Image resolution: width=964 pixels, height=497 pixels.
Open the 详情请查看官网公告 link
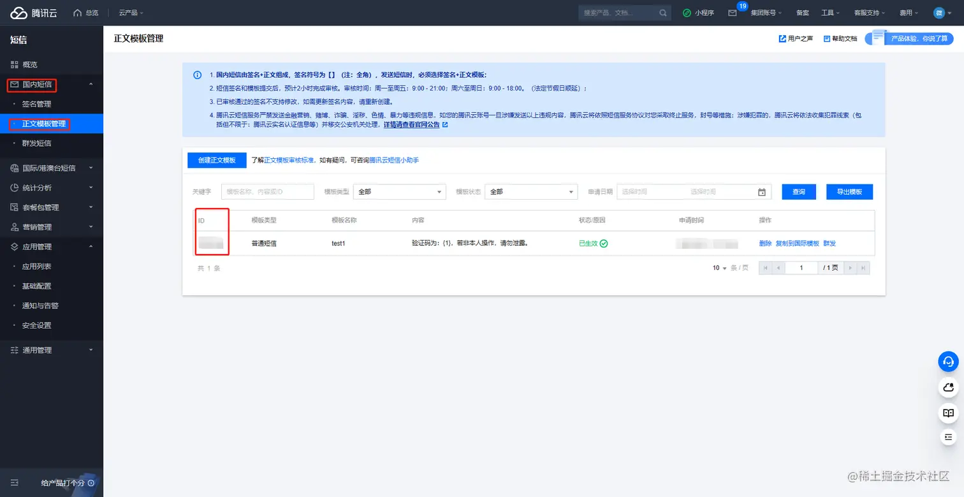pyautogui.click(x=415, y=125)
